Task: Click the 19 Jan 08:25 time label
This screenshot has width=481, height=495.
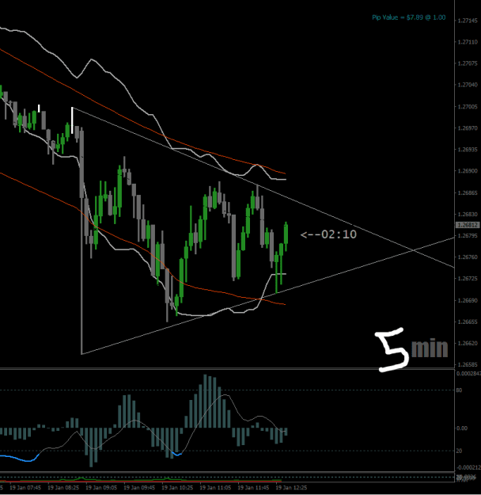Action: (x=63, y=488)
